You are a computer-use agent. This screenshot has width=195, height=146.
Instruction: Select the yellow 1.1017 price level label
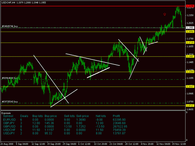point(190,87)
